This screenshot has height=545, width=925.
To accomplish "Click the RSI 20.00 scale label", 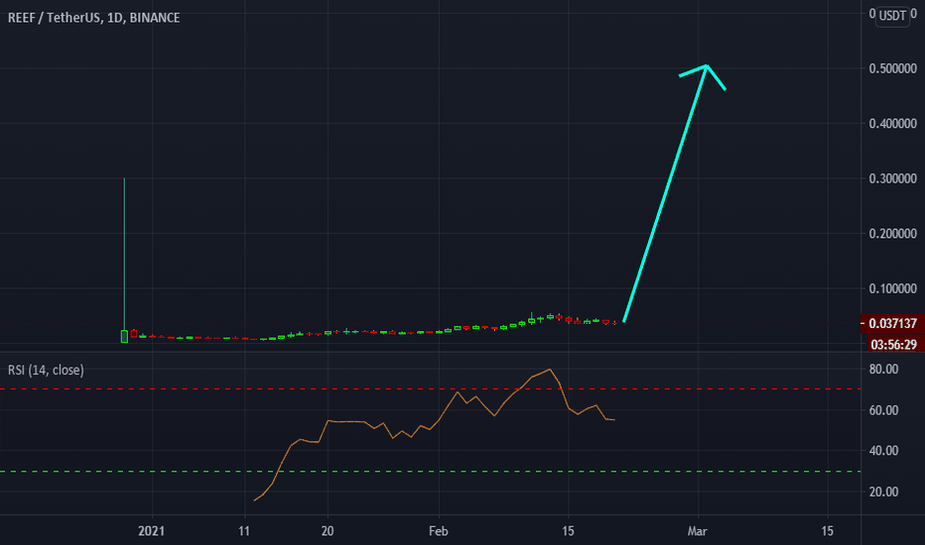I will coord(883,491).
